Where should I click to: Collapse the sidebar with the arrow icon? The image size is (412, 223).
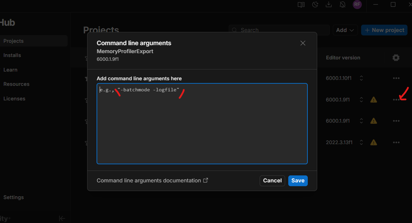coord(62,218)
